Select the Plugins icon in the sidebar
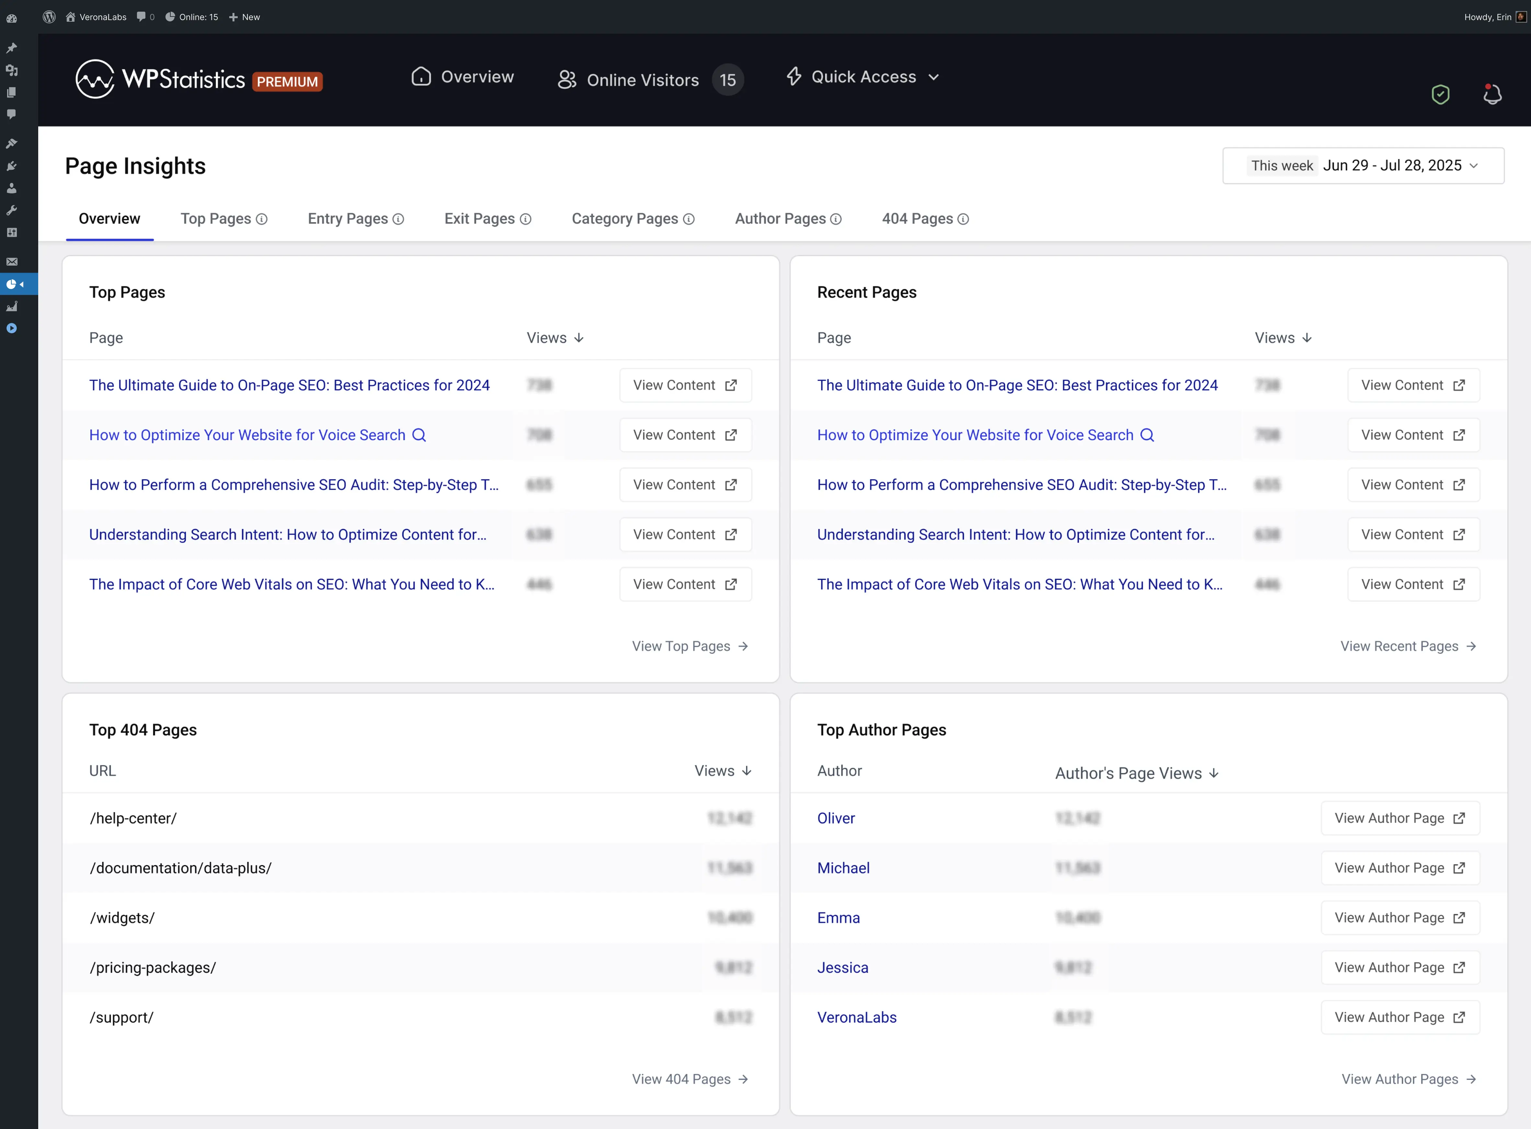1531x1129 pixels. coord(12,165)
